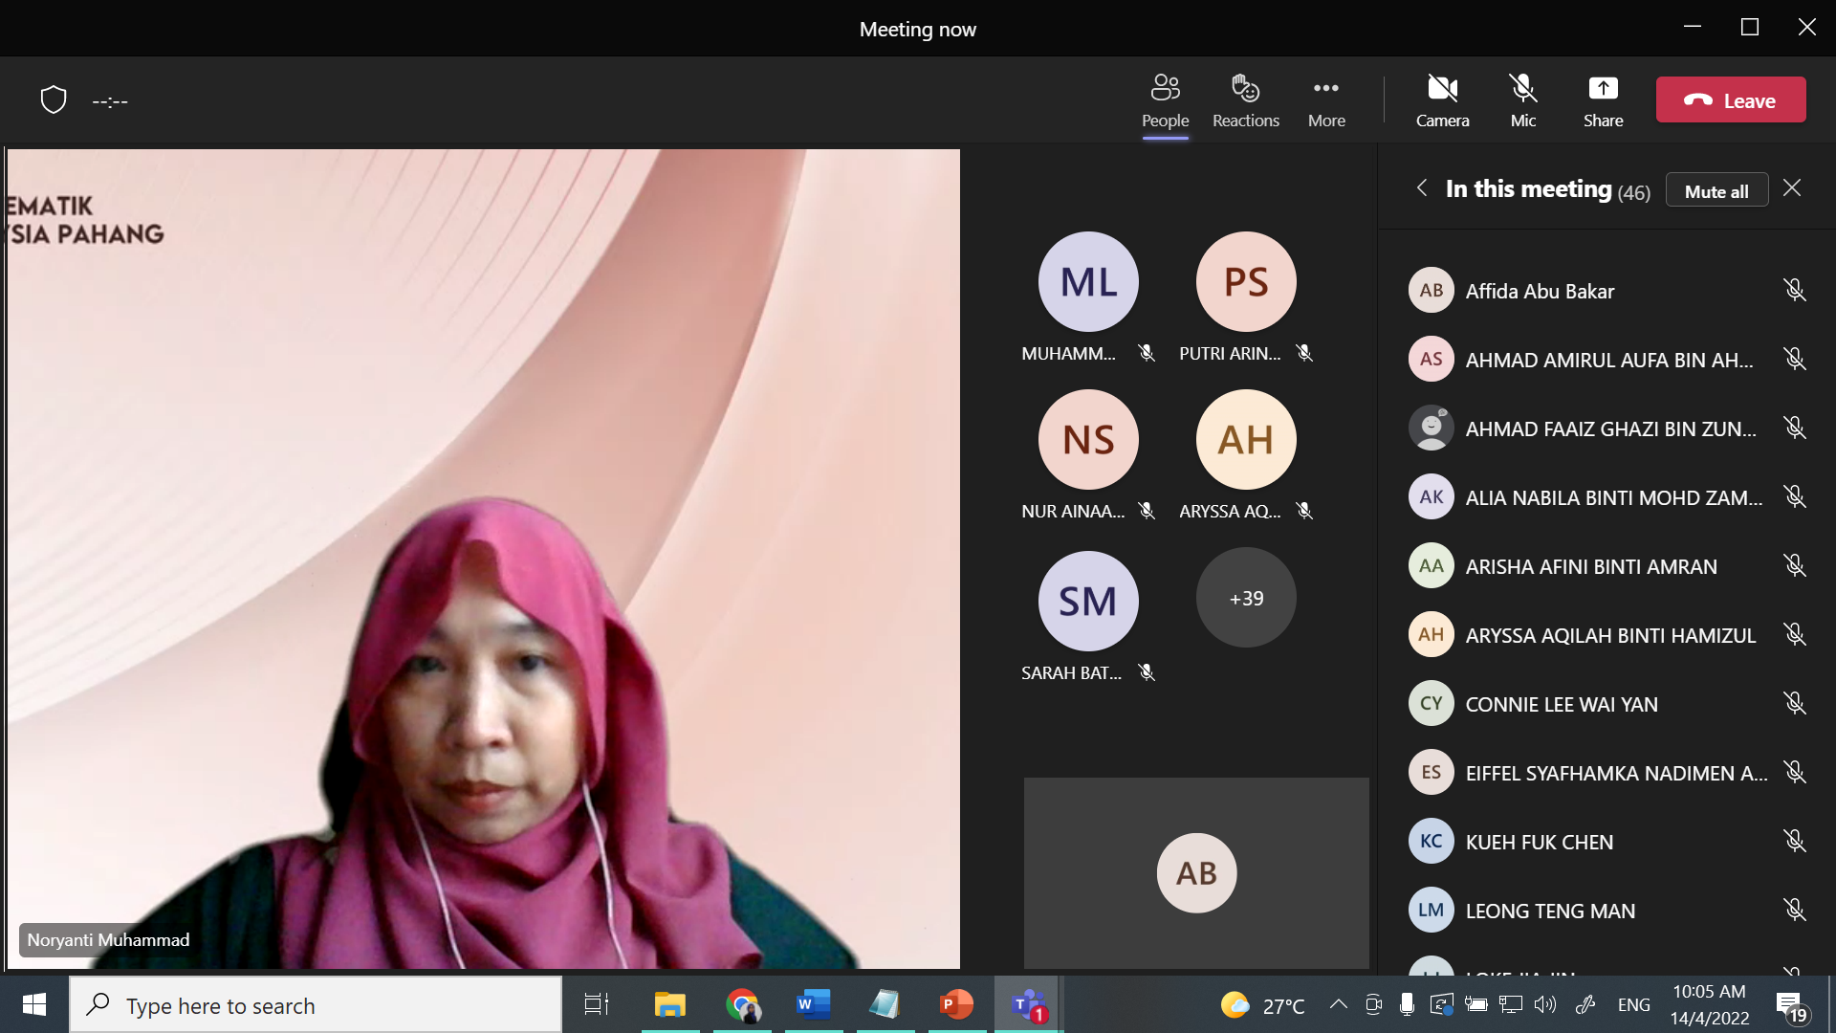Click AHMAD FAAIZ GHAZI mute icon
Viewport: 1836px width, 1033px height.
[x=1795, y=428]
